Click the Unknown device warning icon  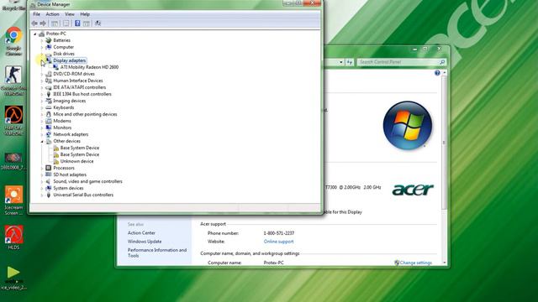click(56, 161)
